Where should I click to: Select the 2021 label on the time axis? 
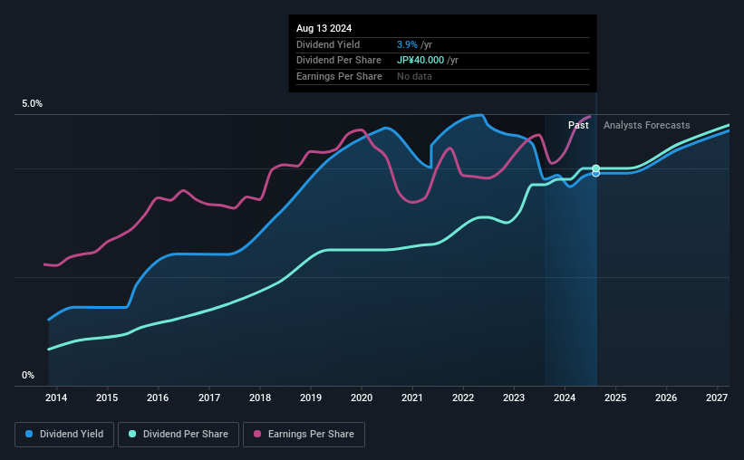point(411,398)
